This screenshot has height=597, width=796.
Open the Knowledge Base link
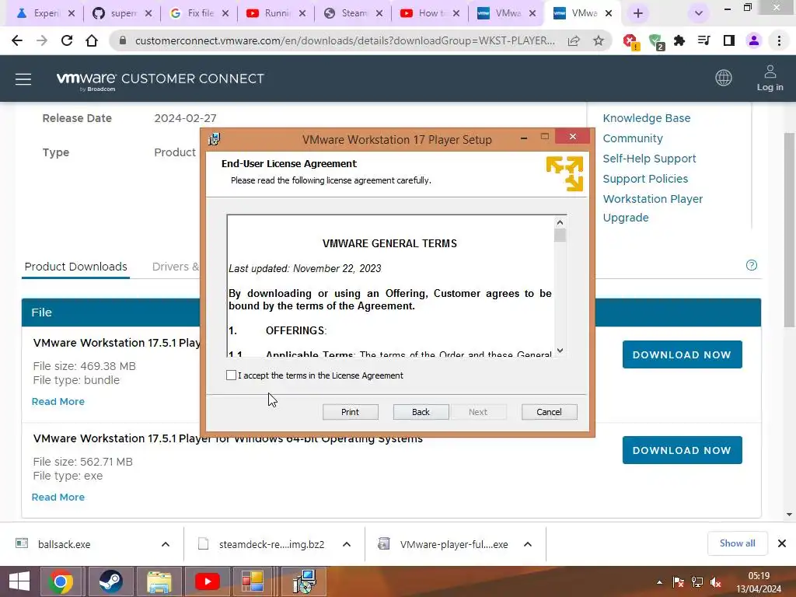coord(646,118)
